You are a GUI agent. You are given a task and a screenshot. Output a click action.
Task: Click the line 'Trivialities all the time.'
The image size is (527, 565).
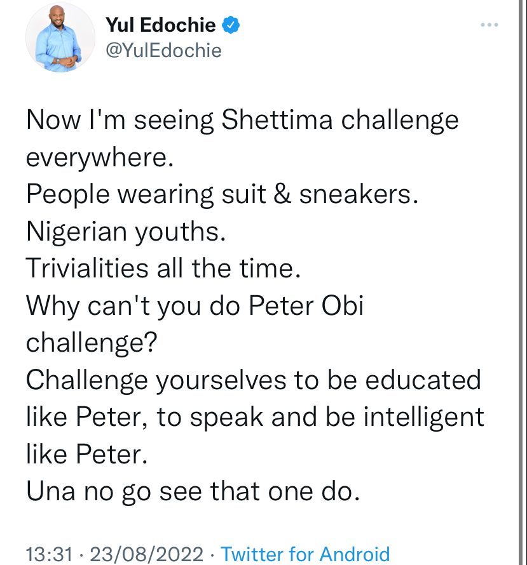click(x=163, y=268)
